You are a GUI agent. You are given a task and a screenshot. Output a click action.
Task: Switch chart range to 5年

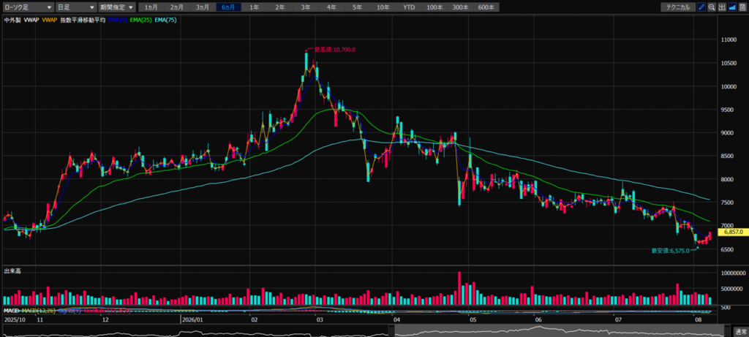click(357, 7)
